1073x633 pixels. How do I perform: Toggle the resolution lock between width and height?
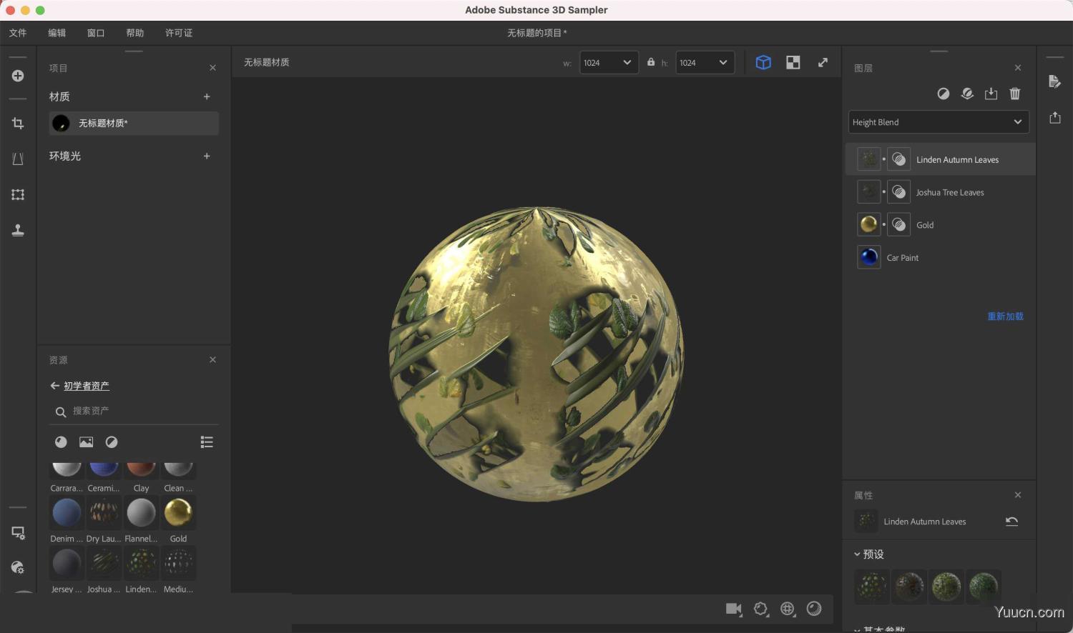650,62
